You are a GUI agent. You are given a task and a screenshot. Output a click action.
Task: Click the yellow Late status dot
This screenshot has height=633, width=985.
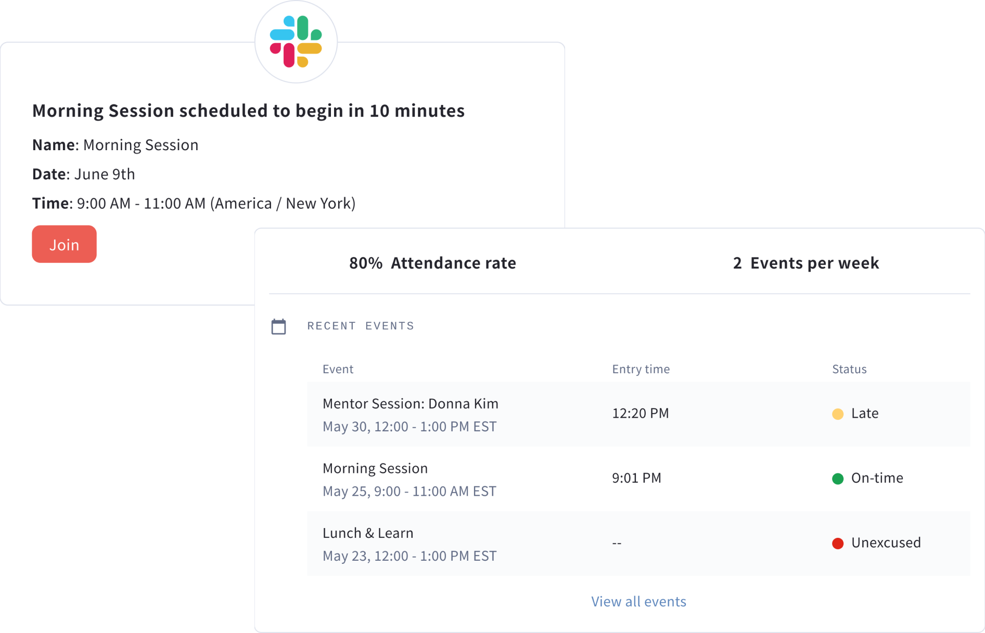(x=838, y=414)
